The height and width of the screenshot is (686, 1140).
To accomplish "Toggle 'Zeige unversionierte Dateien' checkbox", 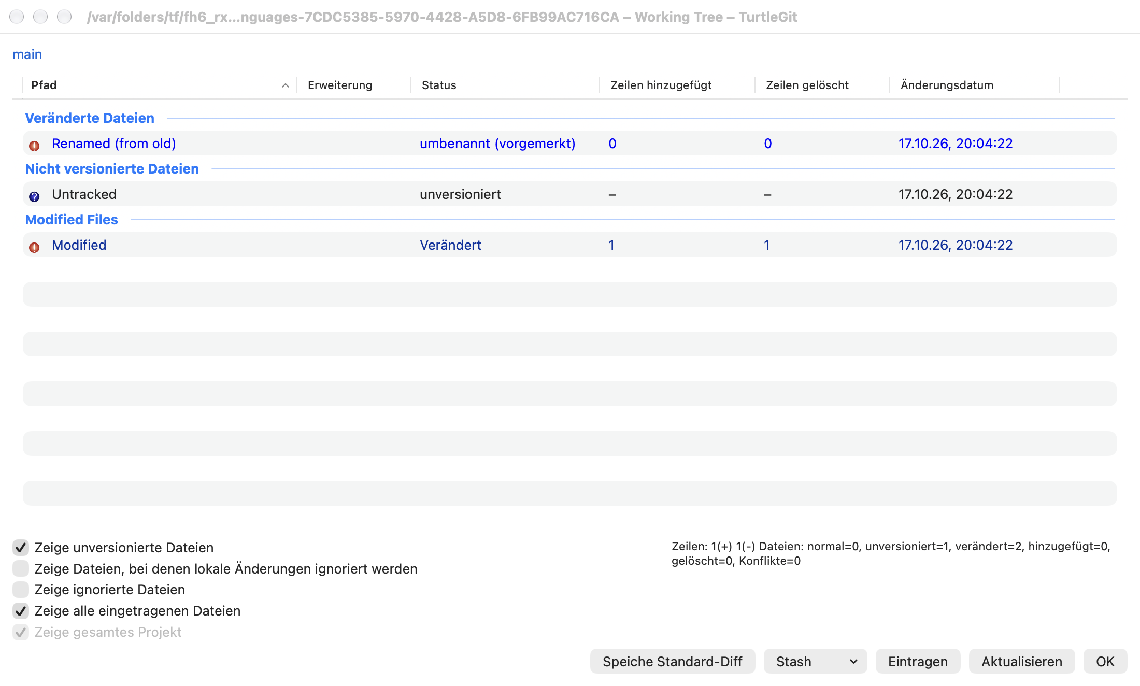I will (21, 547).
